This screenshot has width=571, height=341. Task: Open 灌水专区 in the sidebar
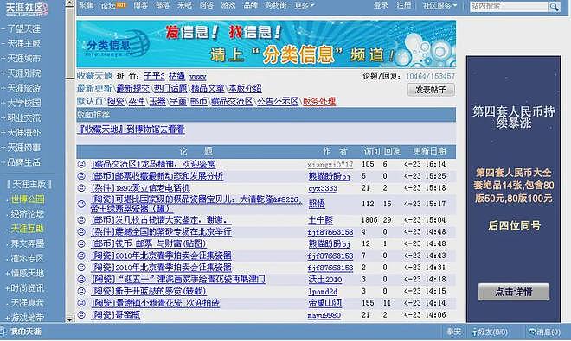point(28,258)
